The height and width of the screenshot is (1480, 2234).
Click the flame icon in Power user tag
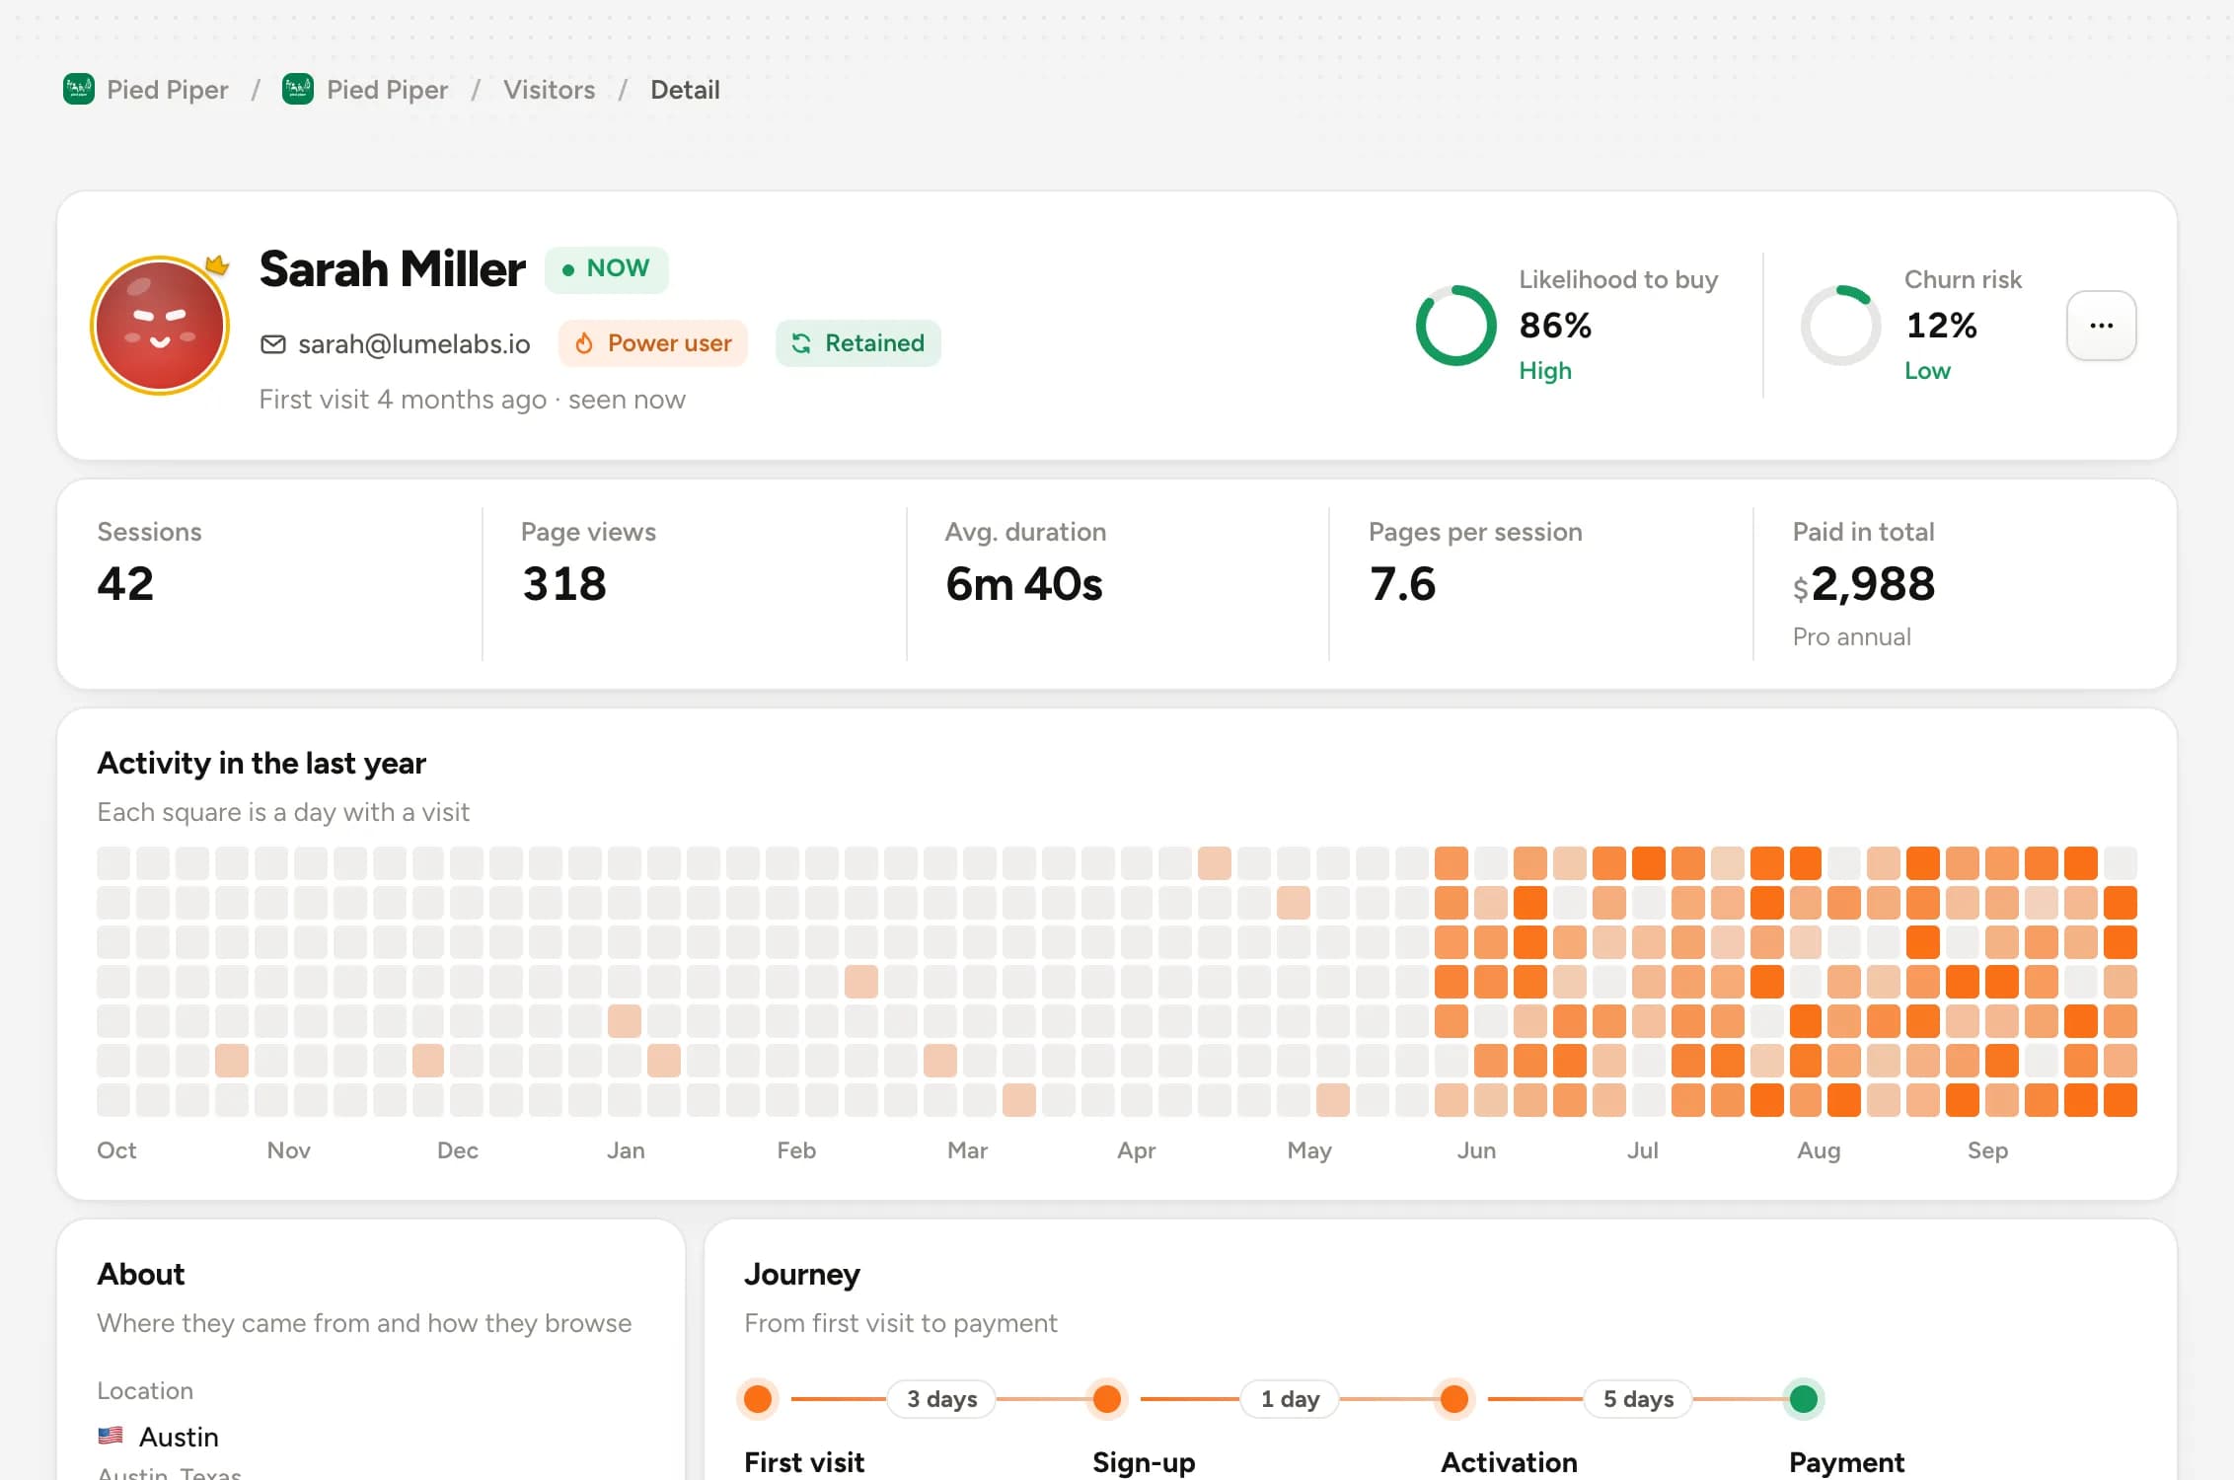584,343
